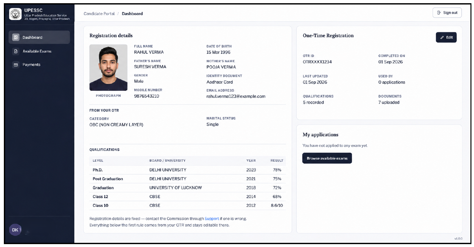Click the 0 applications value

pyautogui.click(x=392, y=82)
